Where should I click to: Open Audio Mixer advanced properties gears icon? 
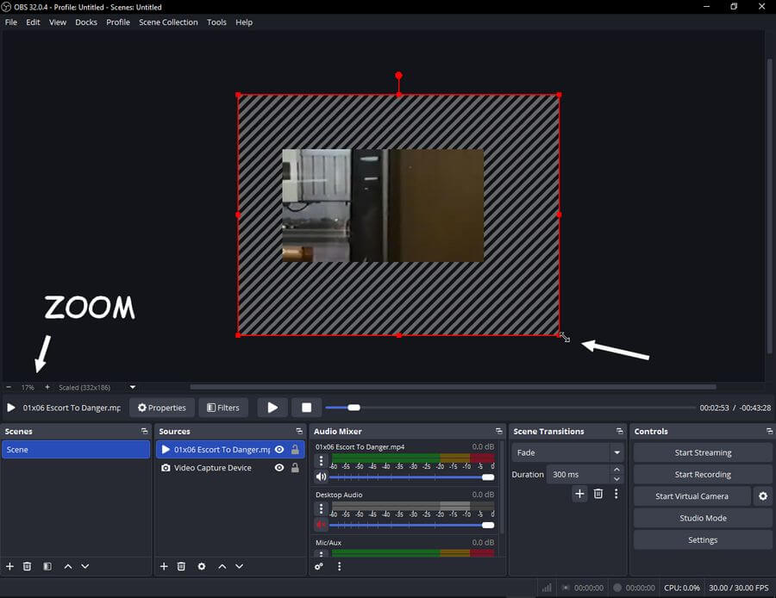(x=319, y=566)
